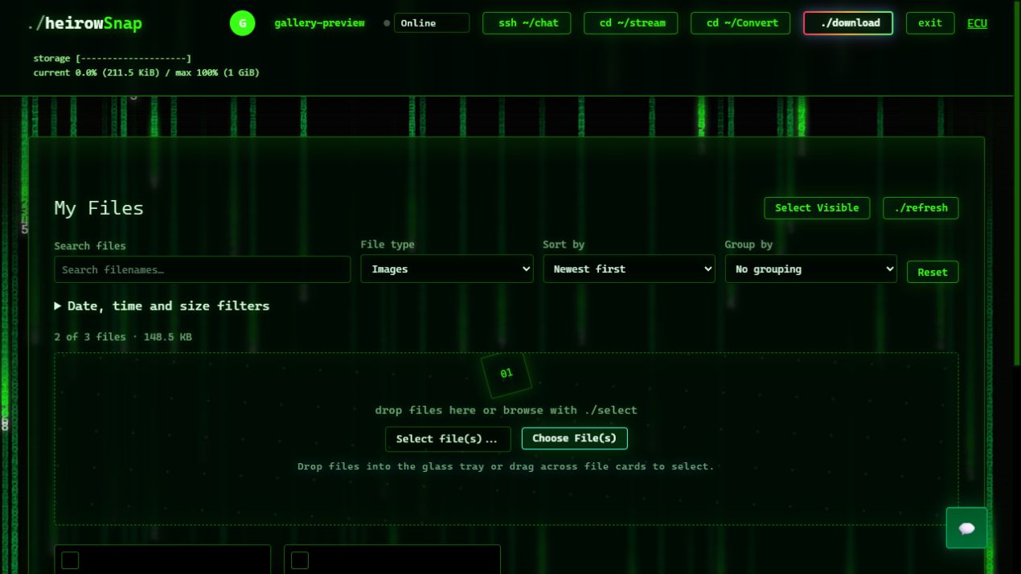Click the tilted 01 upload icon

[x=506, y=374]
